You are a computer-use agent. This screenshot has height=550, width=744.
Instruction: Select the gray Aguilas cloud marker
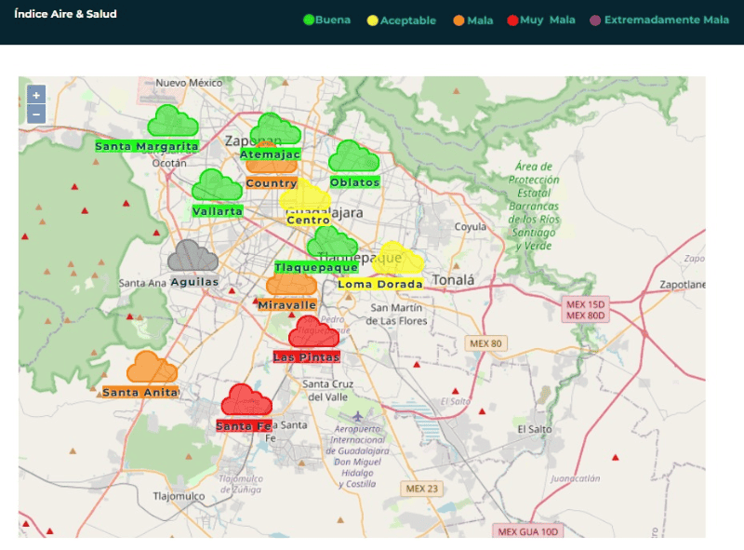(193, 256)
